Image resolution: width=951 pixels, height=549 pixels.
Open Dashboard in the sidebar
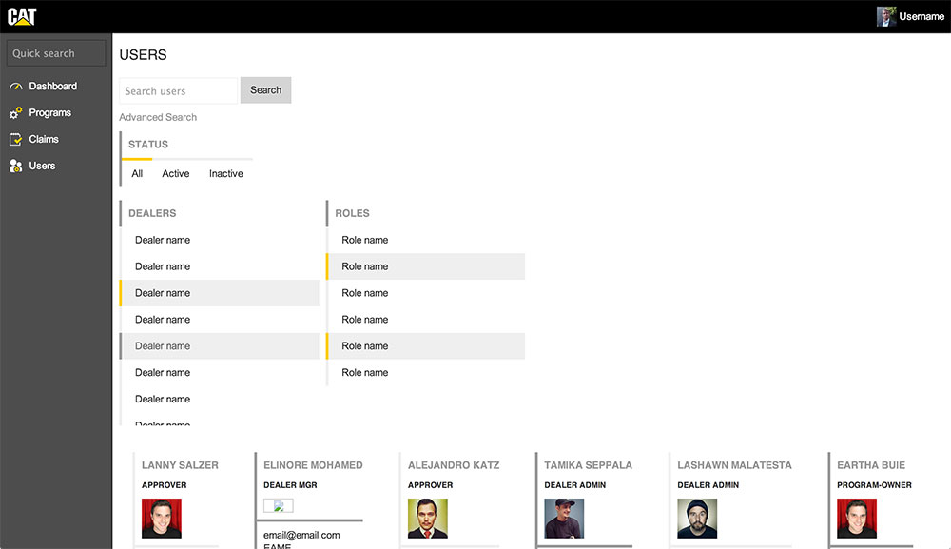click(x=52, y=87)
